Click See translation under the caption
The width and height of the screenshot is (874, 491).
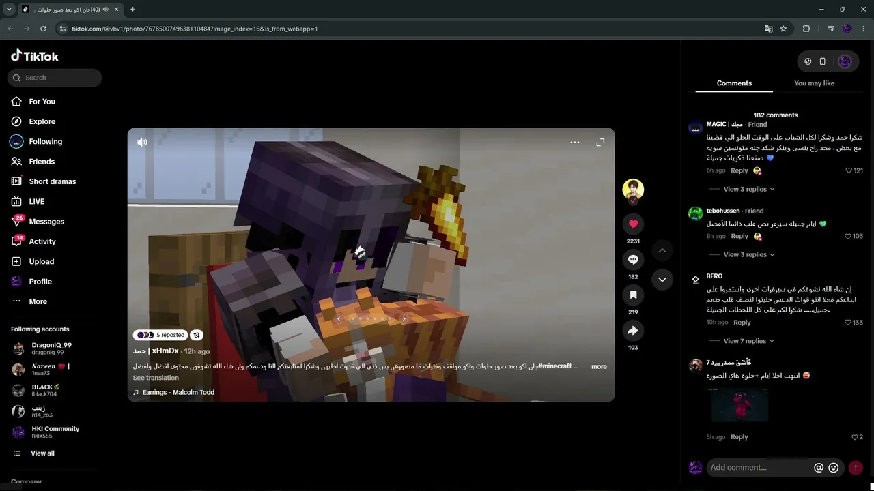pyautogui.click(x=156, y=378)
